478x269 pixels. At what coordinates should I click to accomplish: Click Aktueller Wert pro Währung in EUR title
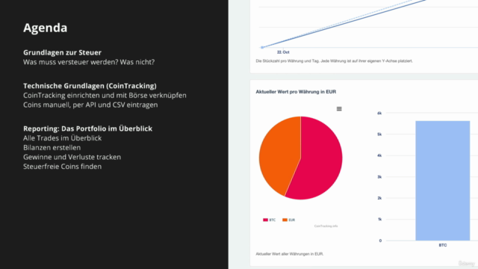[x=296, y=92]
